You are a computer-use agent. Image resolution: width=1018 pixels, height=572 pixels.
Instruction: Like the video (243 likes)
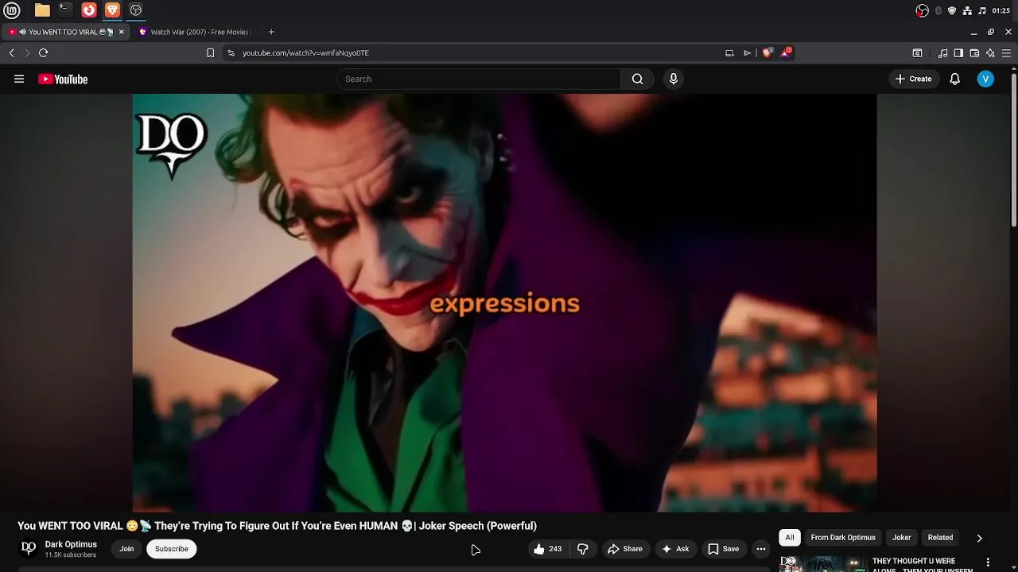point(548,549)
